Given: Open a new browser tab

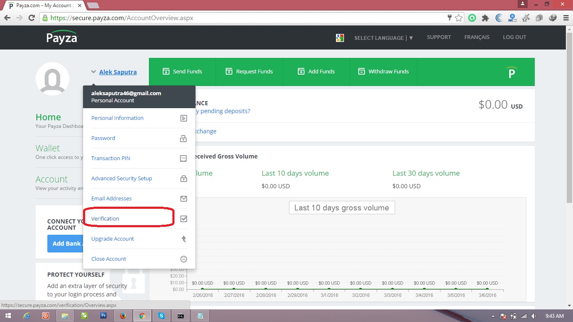Looking at the screenshot, I should pyautogui.click(x=93, y=5).
